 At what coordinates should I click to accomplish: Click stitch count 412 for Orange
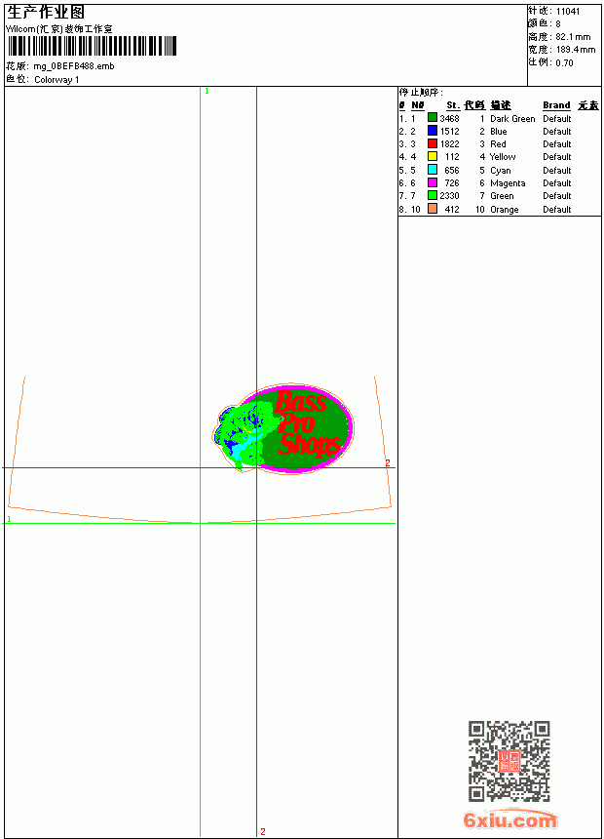click(x=452, y=209)
